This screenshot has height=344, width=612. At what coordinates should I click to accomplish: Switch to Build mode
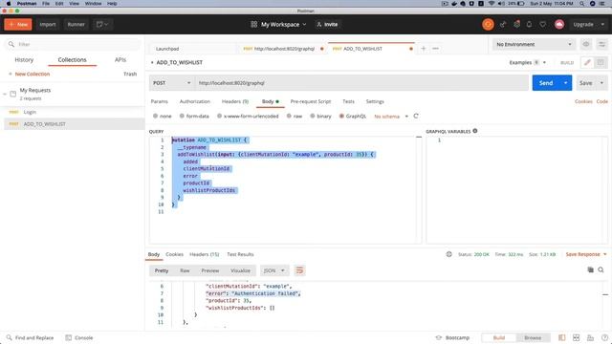point(499,337)
